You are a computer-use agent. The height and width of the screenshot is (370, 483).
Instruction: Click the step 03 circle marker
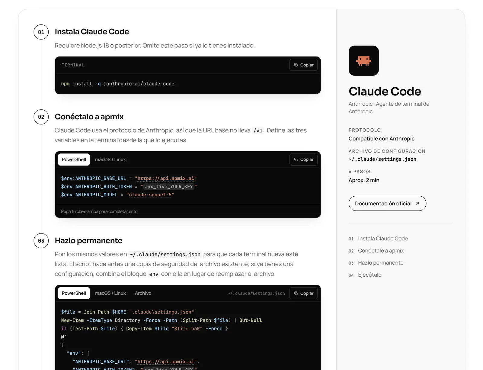pyautogui.click(x=41, y=241)
